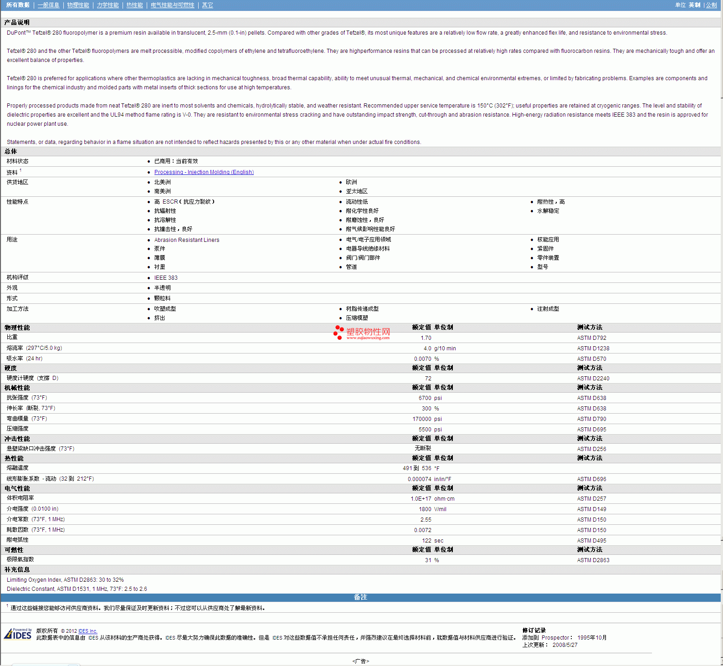Select the 力学性能 tab
This screenshot has width=723, height=666.
108,5
